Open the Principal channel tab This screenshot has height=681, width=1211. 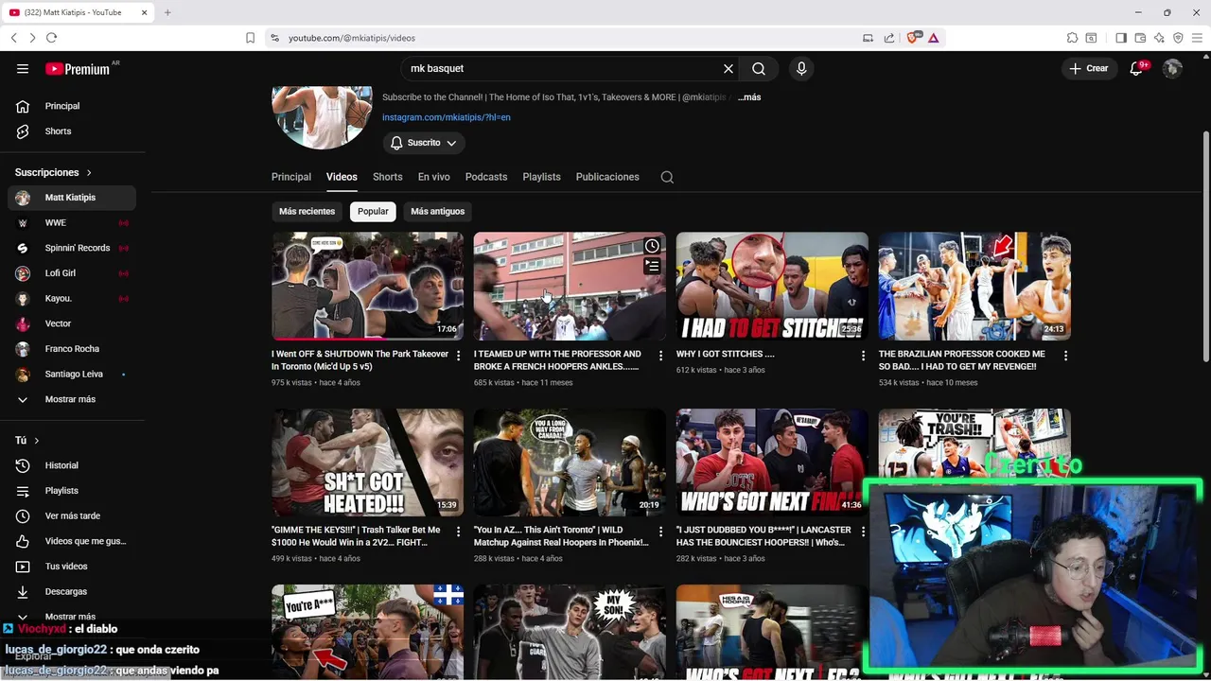pyautogui.click(x=291, y=177)
